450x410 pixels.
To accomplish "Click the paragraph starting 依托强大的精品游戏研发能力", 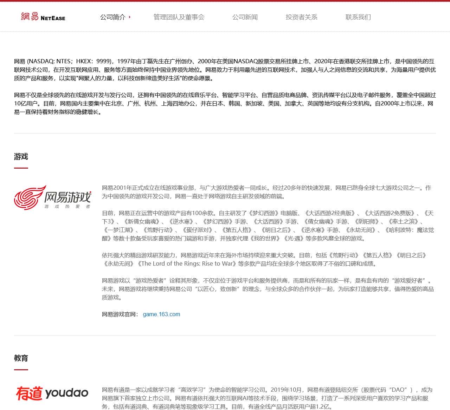I will [264, 259].
